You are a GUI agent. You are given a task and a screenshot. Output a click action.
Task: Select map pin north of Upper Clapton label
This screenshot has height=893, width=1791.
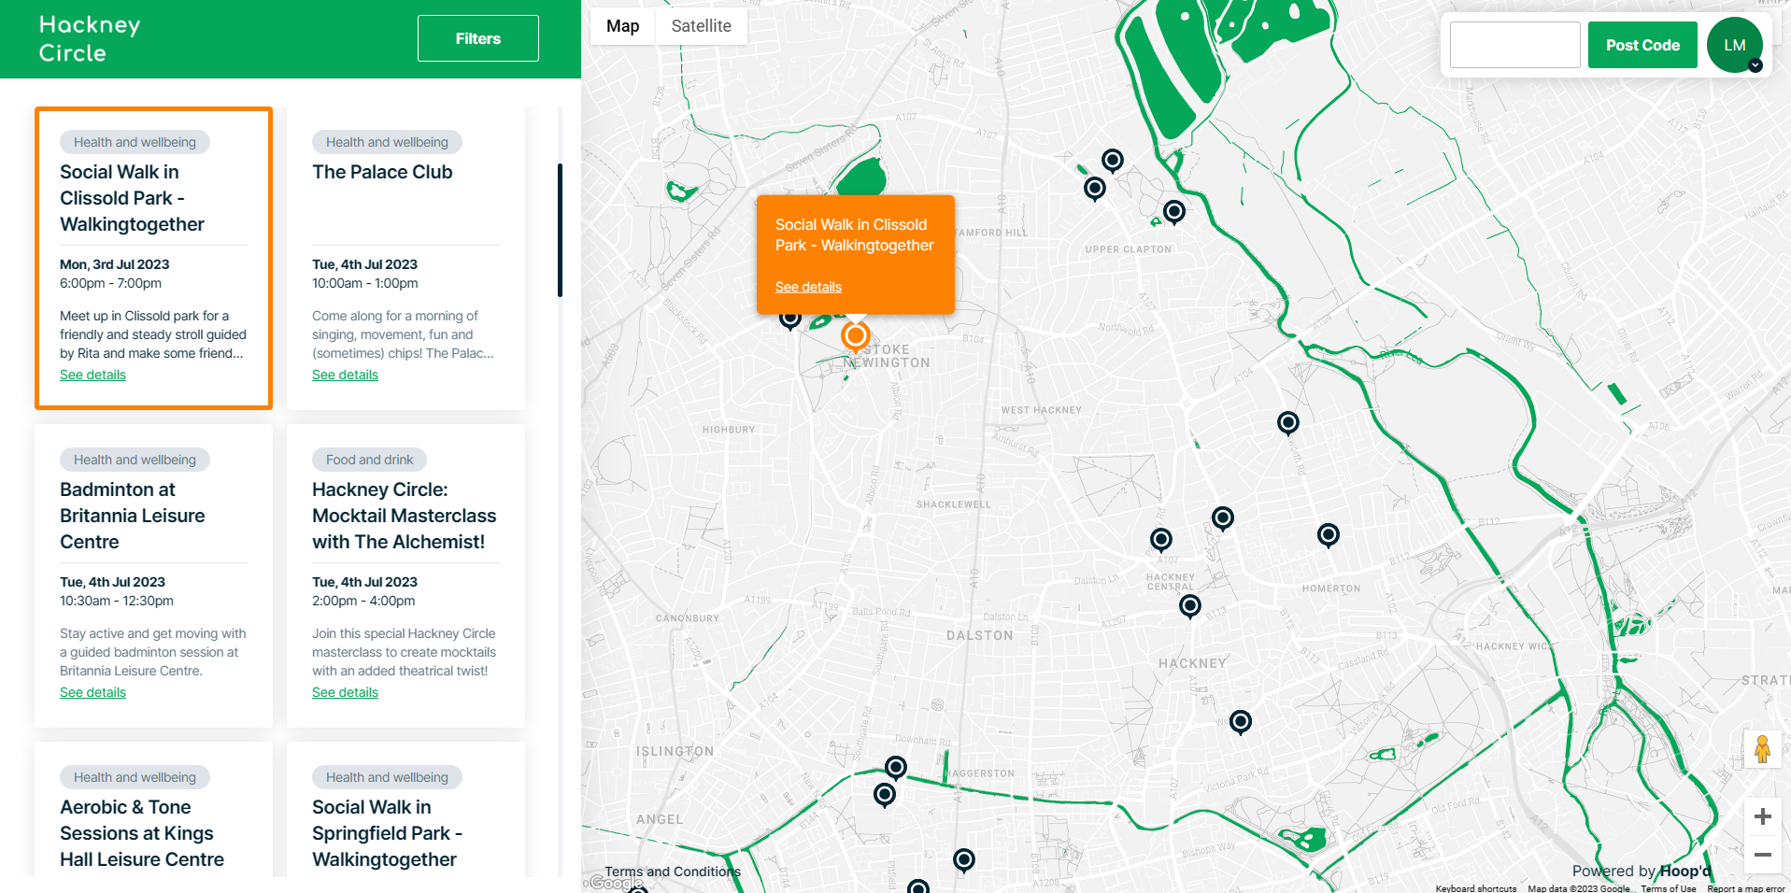(x=1112, y=161)
